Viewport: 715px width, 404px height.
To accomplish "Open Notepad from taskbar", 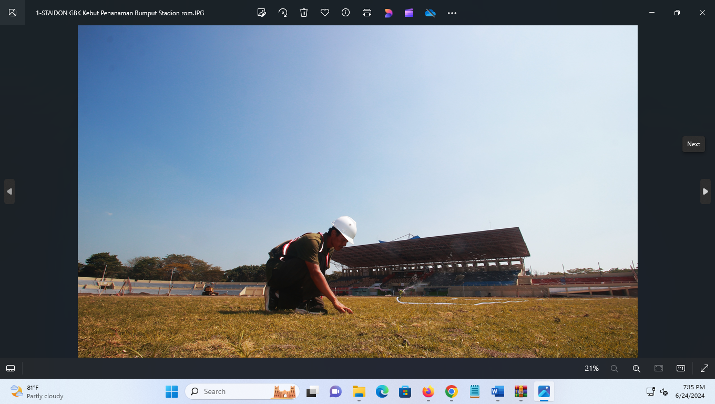I will [x=475, y=391].
